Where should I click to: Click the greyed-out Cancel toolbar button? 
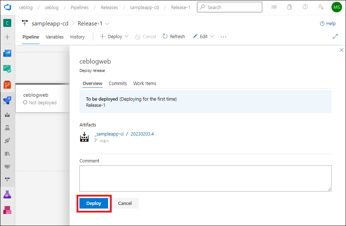[x=146, y=36]
